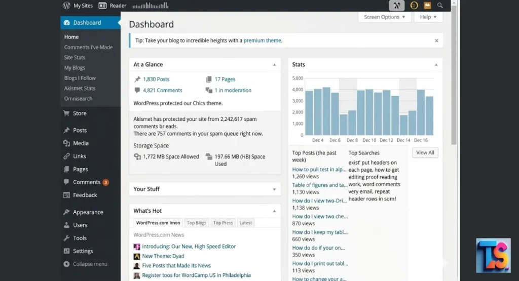Click the page vertical scrollbar

(454, 74)
